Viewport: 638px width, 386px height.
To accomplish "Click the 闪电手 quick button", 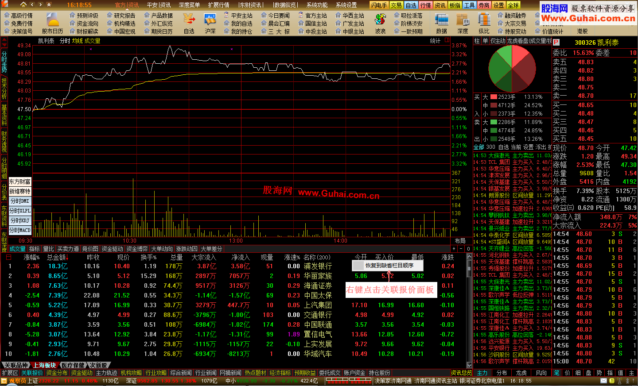I will [379, 5].
